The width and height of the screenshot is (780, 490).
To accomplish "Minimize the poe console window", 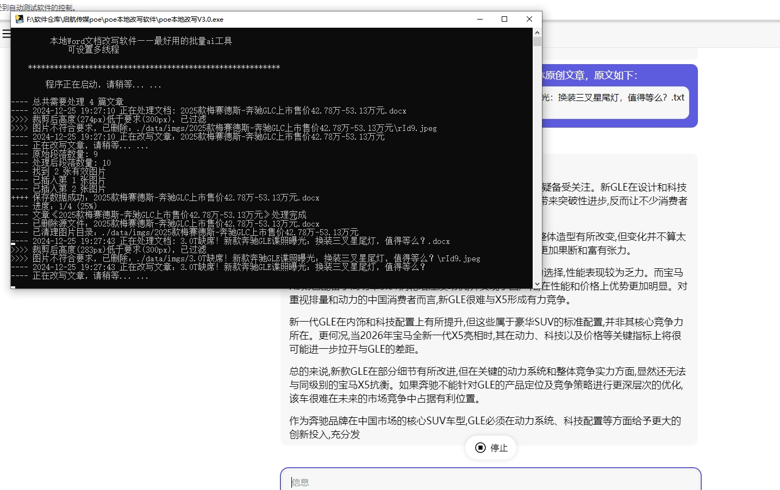I will click(x=480, y=19).
